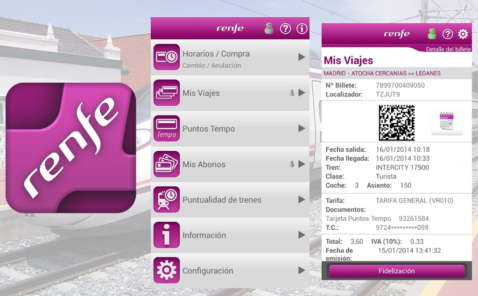This screenshot has height=296, width=478.
Task: Open Mis Viajes menu entry
Action: click(x=230, y=93)
